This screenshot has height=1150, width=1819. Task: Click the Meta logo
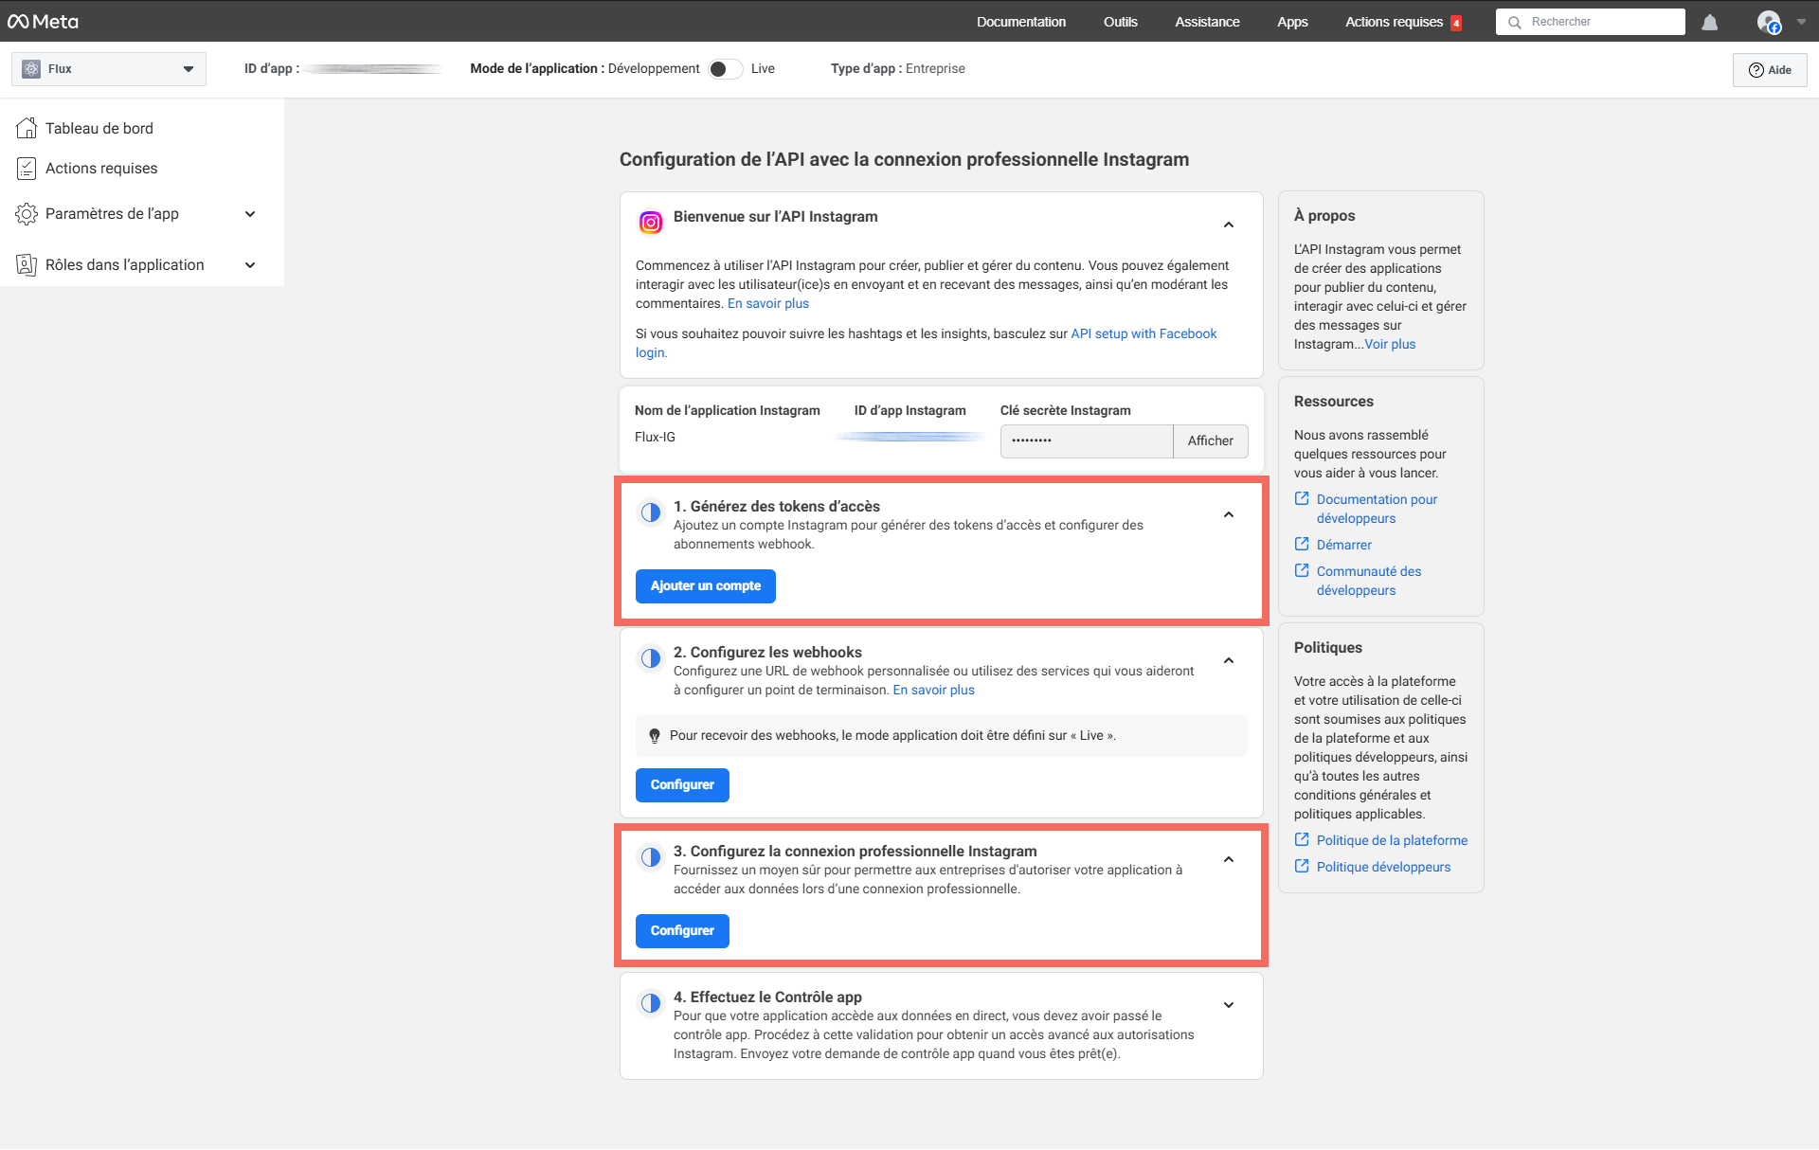44,21
